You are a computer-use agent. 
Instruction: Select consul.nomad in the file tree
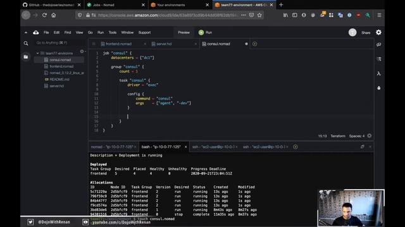click(60, 60)
